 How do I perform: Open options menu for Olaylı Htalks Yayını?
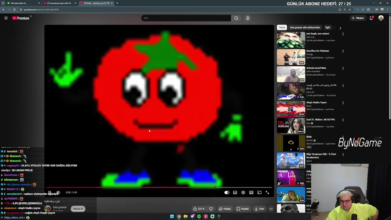pyautogui.click(x=343, y=103)
